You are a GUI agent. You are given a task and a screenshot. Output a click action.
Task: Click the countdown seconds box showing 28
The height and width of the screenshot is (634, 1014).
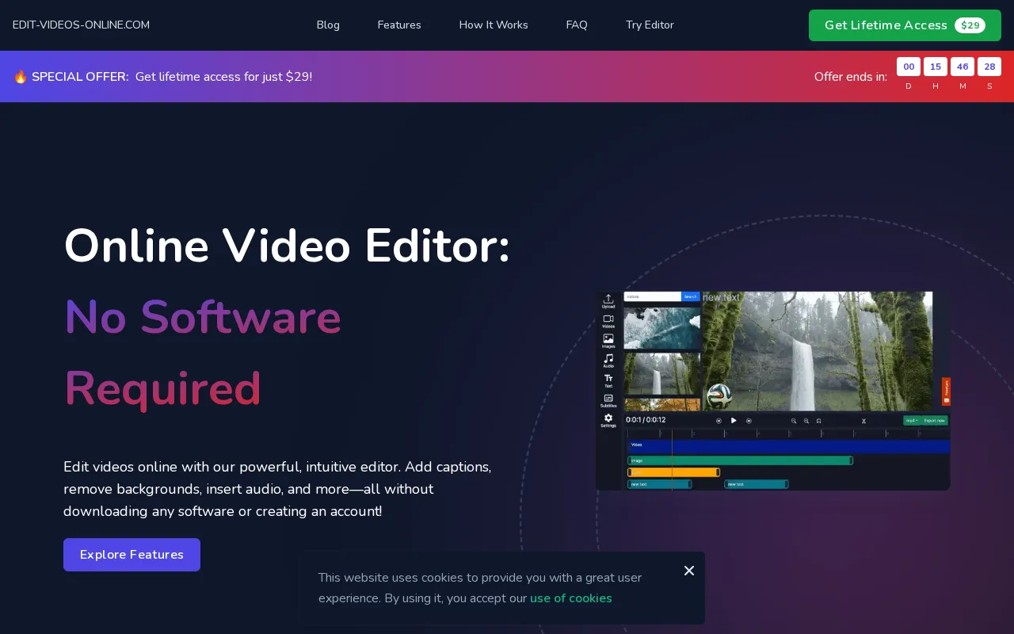point(989,67)
